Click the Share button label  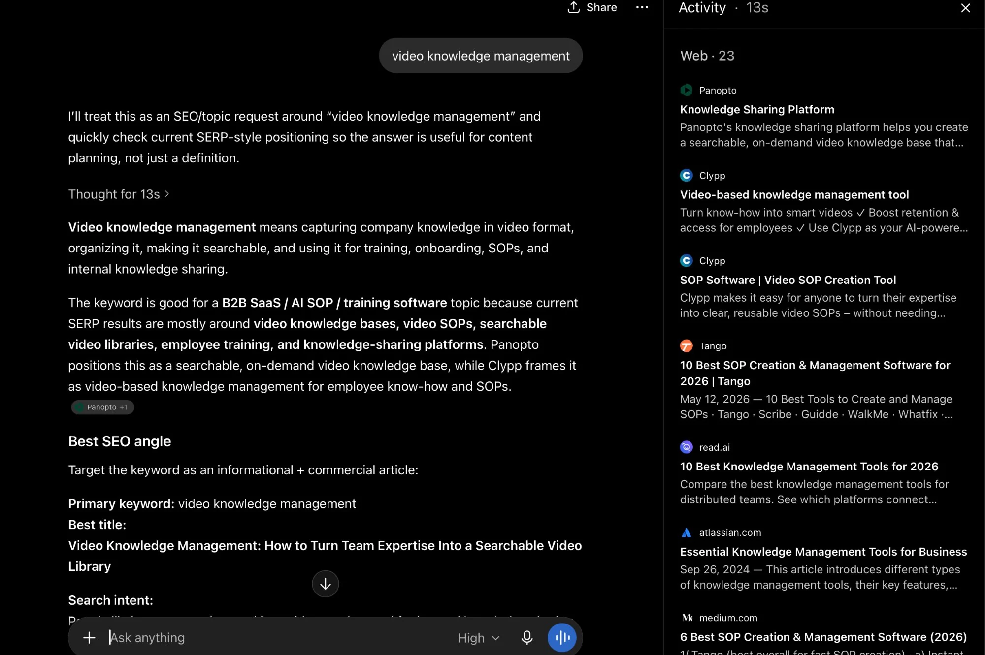tap(601, 7)
